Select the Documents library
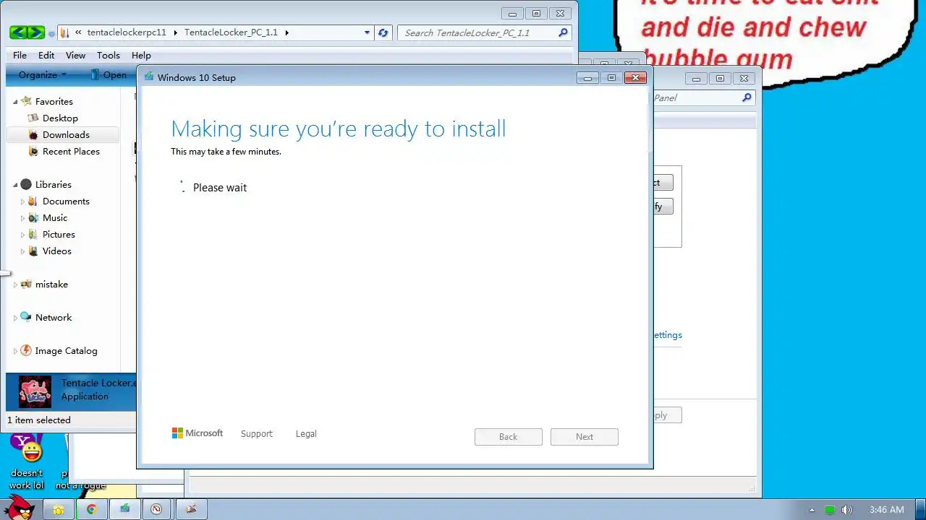Image resolution: width=926 pixels, height=520 pixels. (x=66, y=201)
